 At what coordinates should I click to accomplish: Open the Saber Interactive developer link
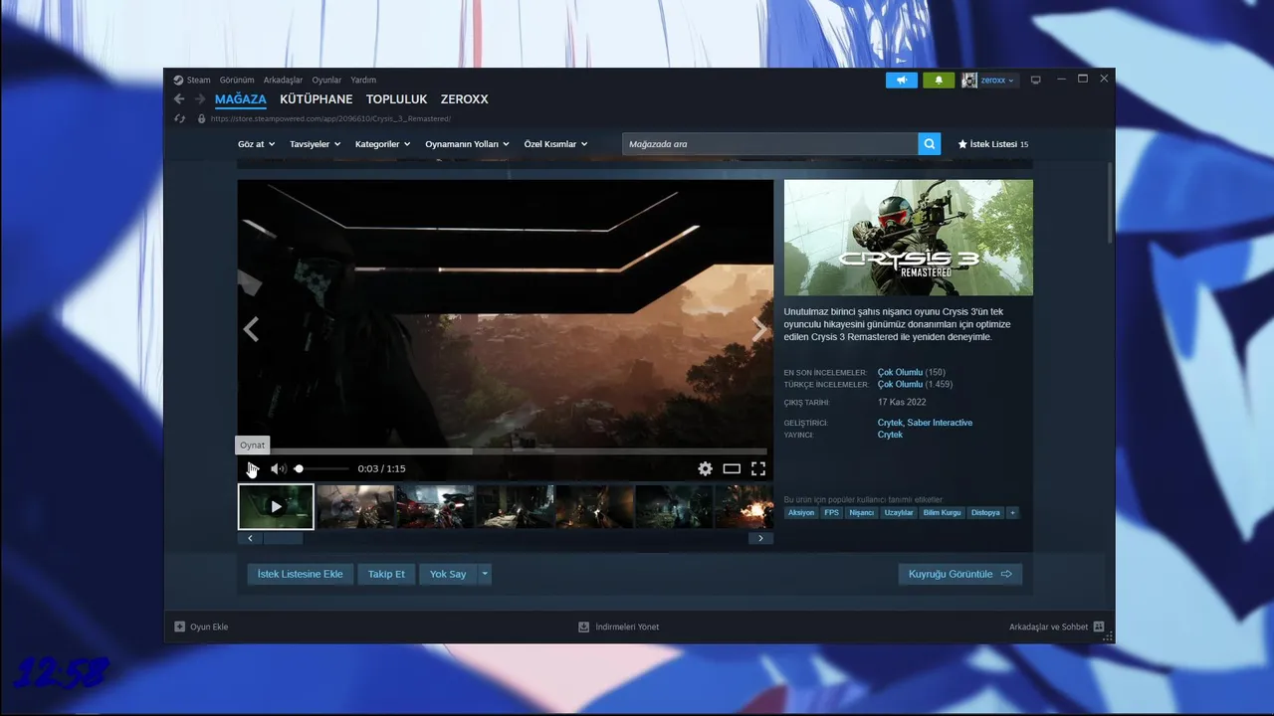pos(940,423)
